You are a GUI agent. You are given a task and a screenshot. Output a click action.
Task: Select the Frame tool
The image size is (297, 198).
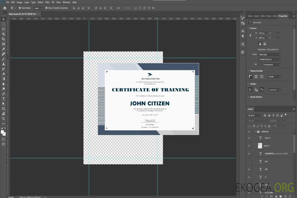(3, 44)
